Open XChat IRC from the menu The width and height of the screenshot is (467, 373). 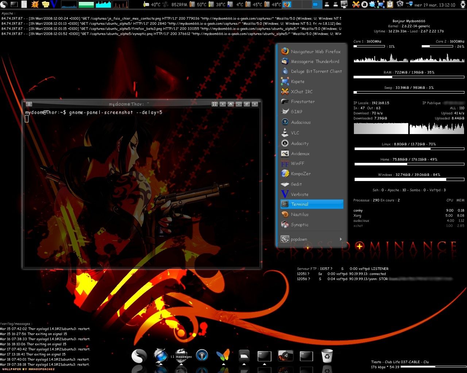312,91
